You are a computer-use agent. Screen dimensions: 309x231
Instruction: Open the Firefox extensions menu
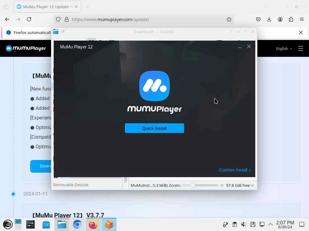click(x=291, y=19)
